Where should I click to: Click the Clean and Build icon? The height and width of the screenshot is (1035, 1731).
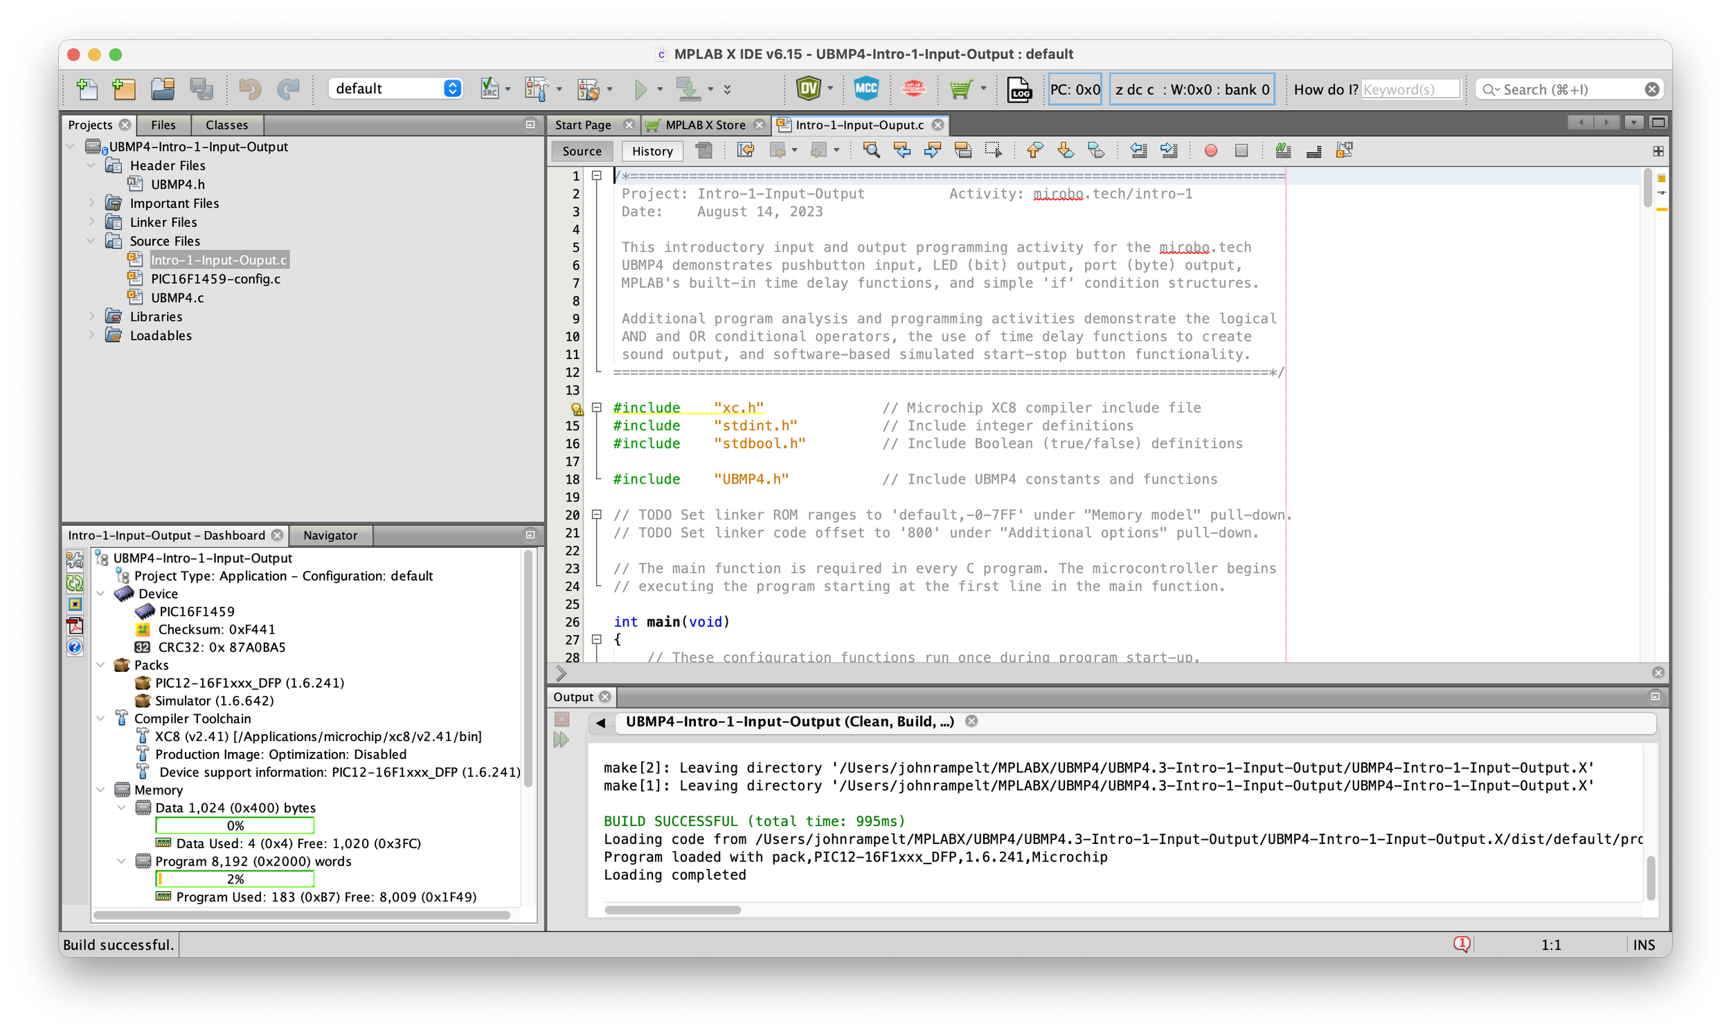[588, 89]
